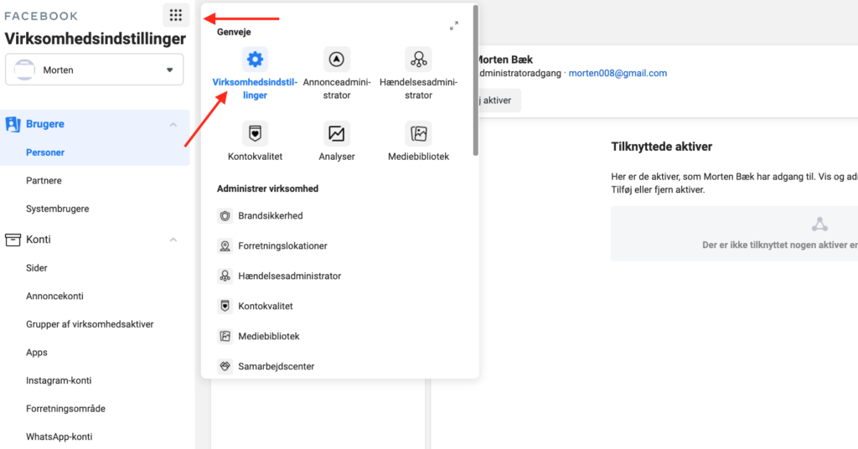The image size is (858, 449).
Task: Select Partnere in the sidebar
Action: click(x=44, y=180)
